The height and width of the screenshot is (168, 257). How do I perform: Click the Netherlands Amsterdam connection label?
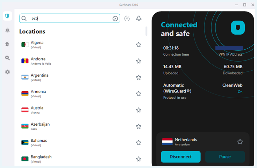186,142
